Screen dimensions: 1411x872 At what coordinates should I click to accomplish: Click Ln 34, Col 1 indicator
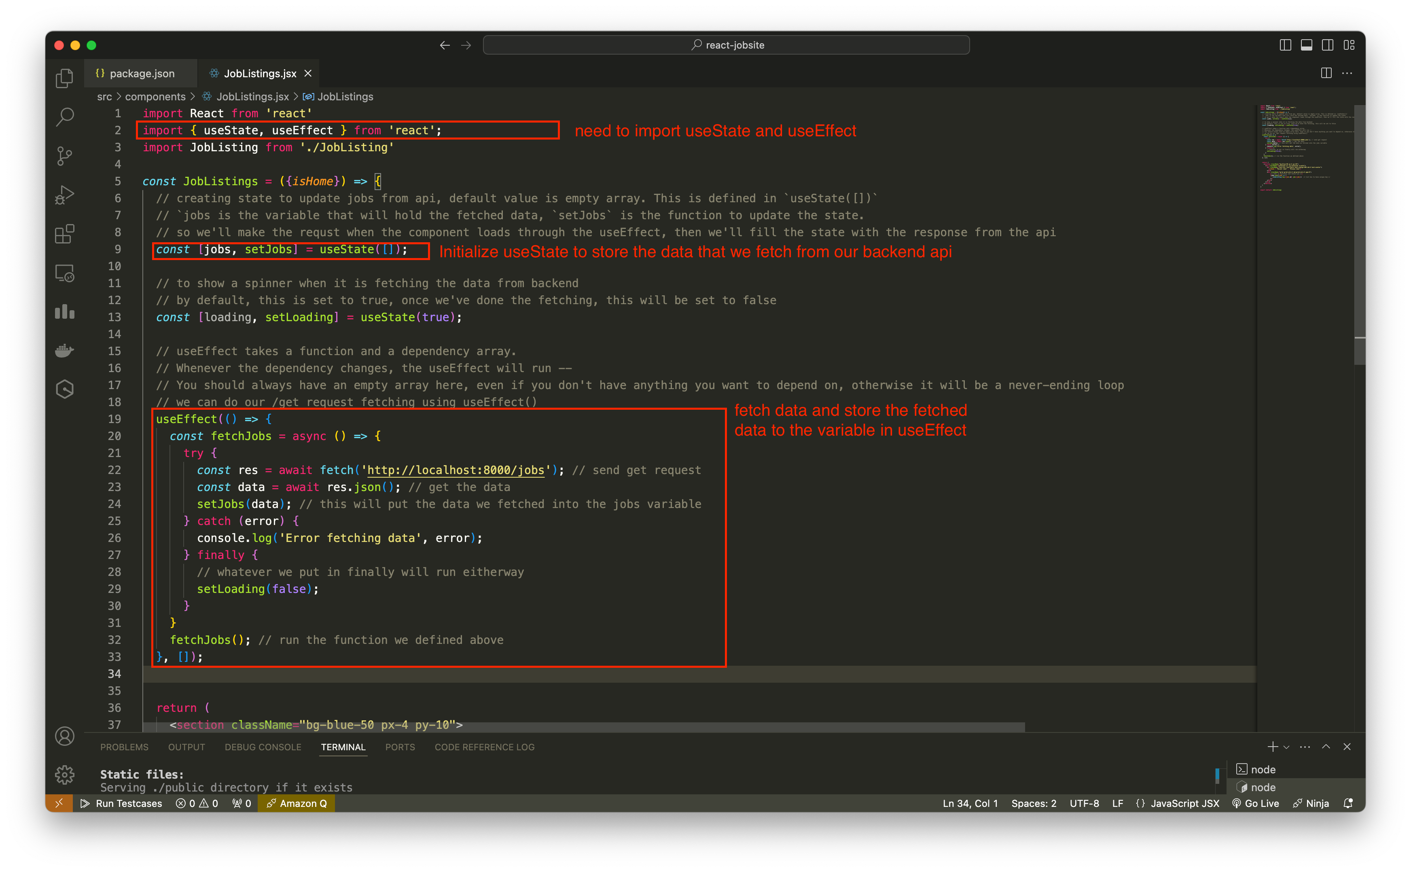point(970,803)
